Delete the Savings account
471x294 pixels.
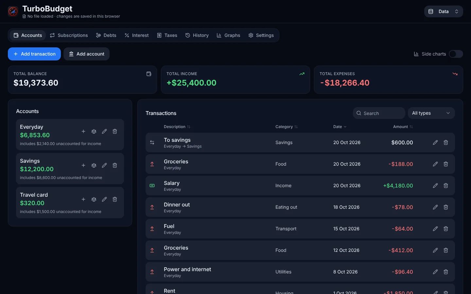click(x=115, y=165)
